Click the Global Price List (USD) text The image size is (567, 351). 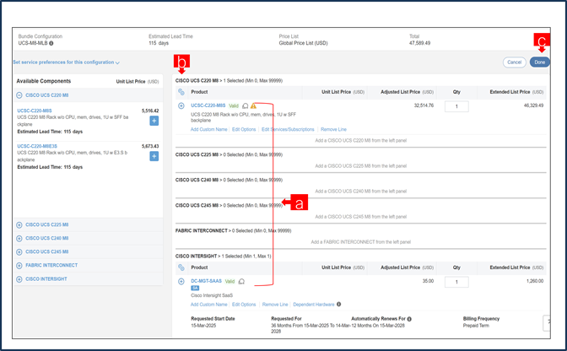303,43
